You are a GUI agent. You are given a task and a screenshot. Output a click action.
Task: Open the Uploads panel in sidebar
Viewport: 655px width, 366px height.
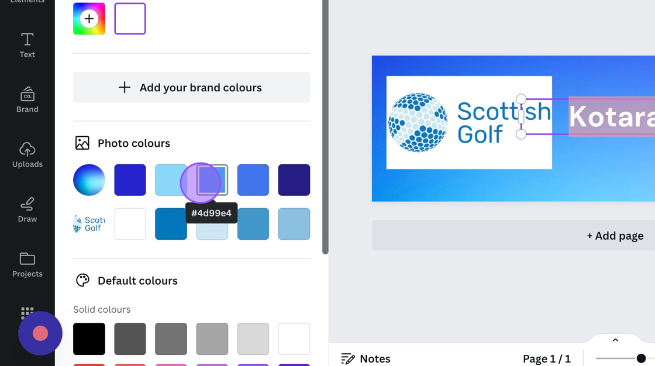point(27,155)
